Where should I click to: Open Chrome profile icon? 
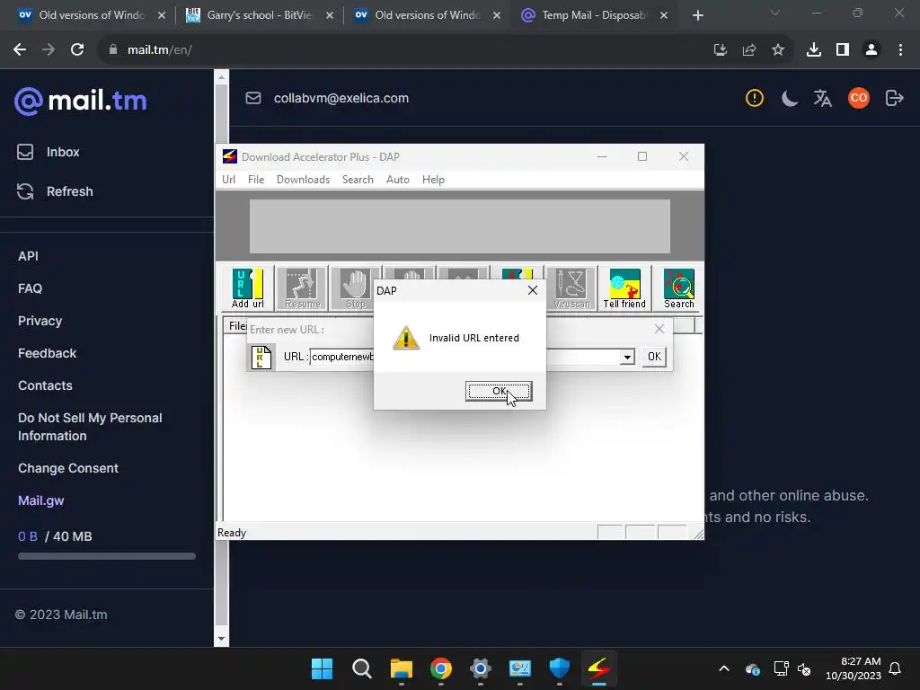(x=871, y=50)
